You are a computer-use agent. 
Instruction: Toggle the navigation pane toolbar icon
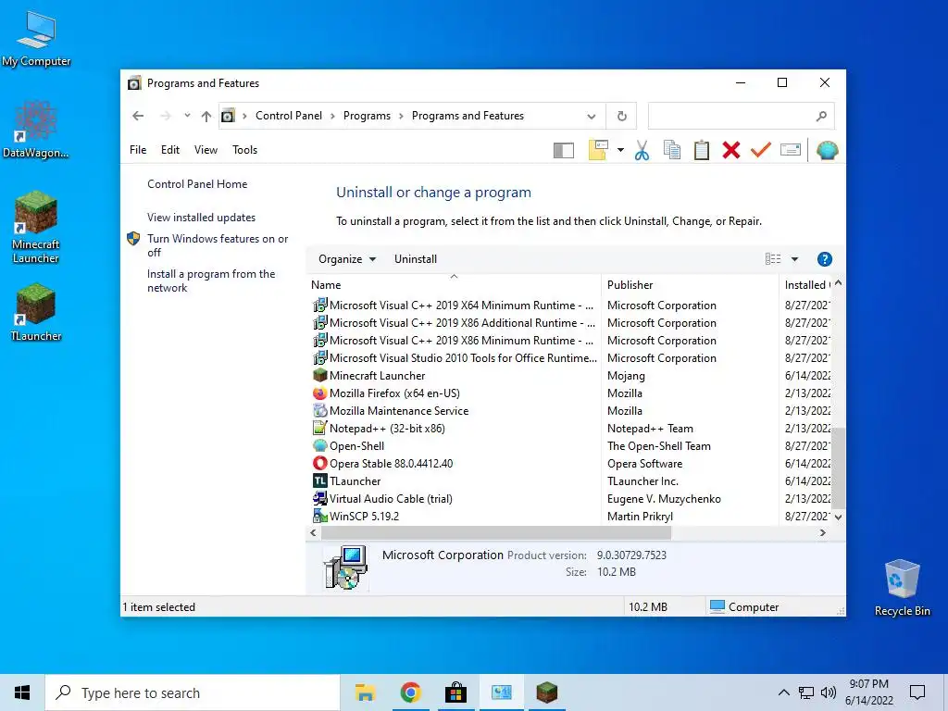[564, 151]
